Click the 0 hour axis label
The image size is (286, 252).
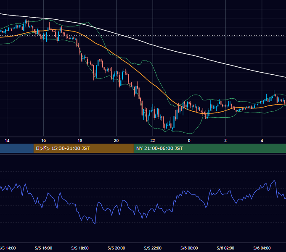(189, 141)
